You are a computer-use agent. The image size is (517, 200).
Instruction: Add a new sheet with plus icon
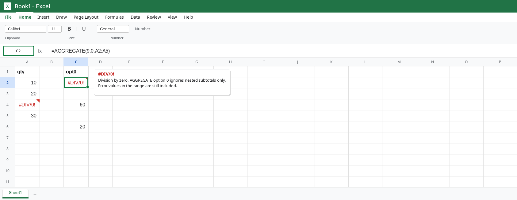pyautogui.click(x=35, y=194)
